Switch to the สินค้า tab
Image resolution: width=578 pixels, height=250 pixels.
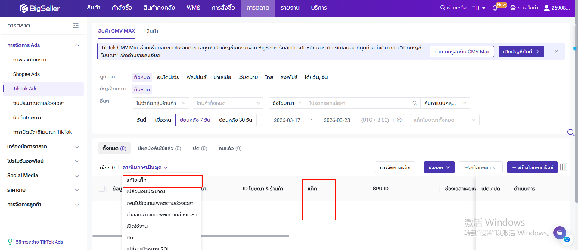[152, 31]
